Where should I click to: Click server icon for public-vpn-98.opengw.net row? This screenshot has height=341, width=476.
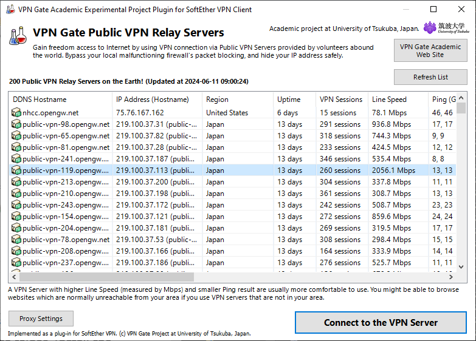(x=16, y=124)
